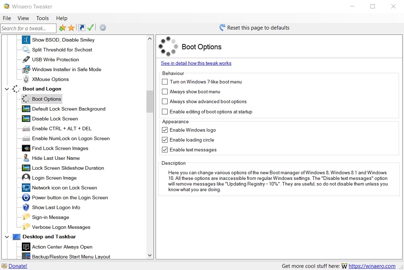Check Always show boot menu
The image size is (404, 270).
[165, 92]
